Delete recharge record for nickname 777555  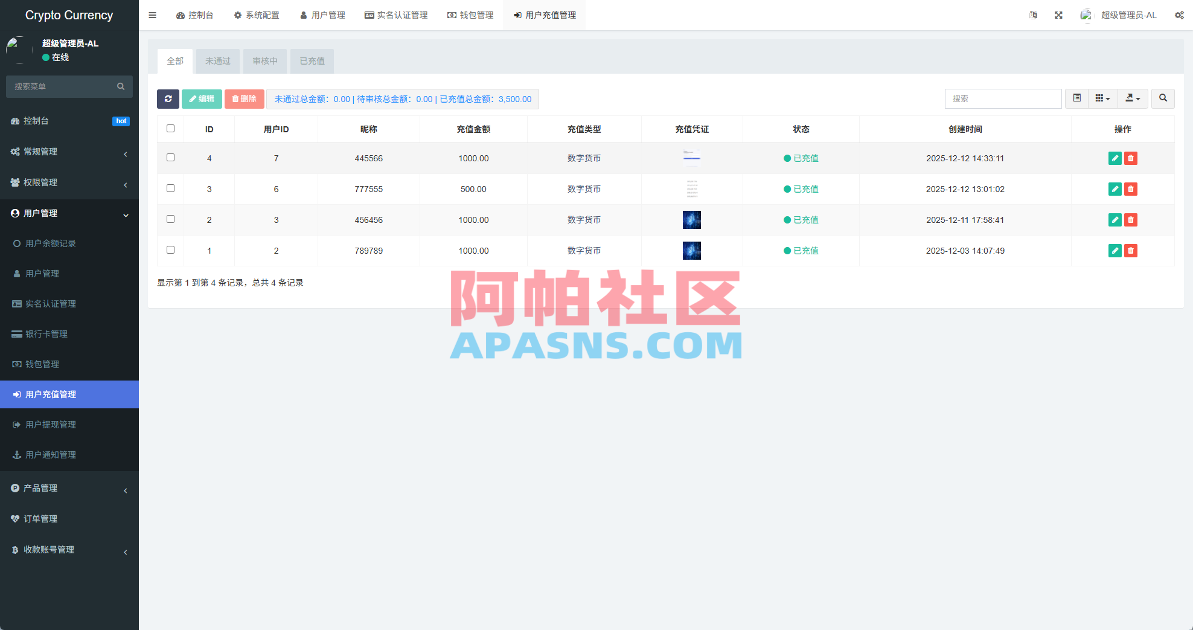(1131, 189)
